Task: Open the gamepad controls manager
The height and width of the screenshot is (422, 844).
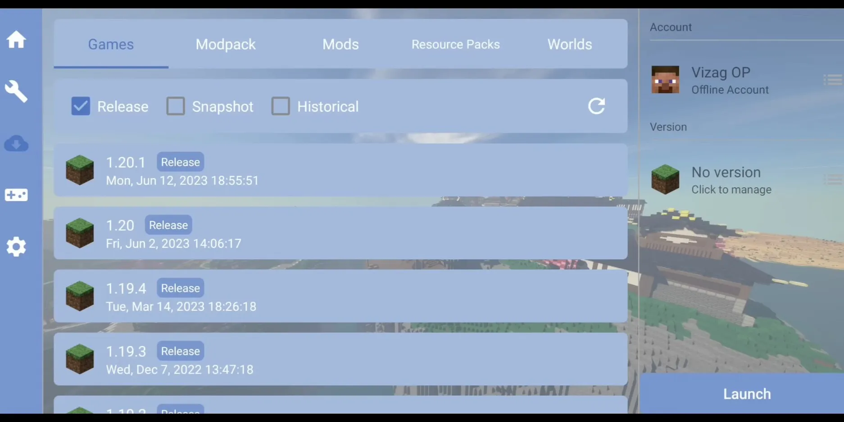Action: point(16,195)
